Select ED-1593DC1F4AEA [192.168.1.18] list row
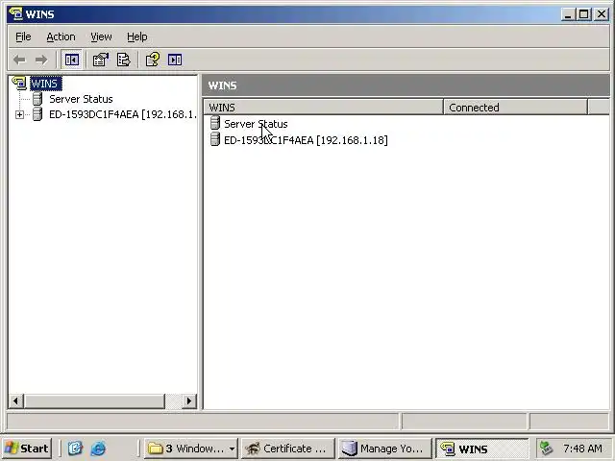The height and width of the screenshot is (461, 615). pos(306,140)
